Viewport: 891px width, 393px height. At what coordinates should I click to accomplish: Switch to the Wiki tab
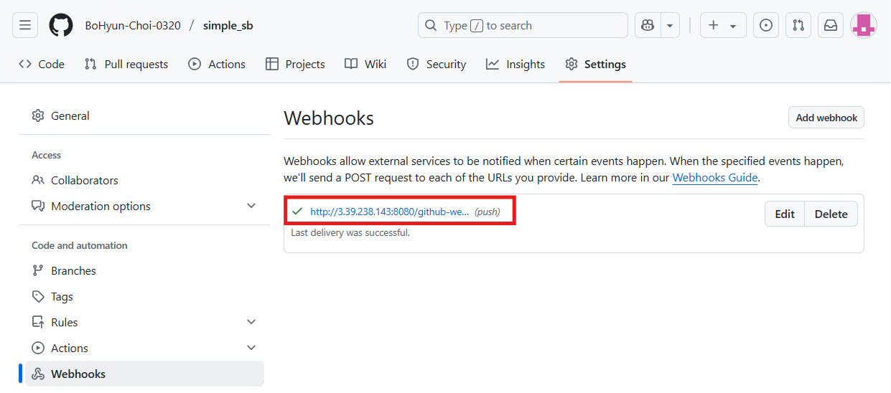coord(365,64)
